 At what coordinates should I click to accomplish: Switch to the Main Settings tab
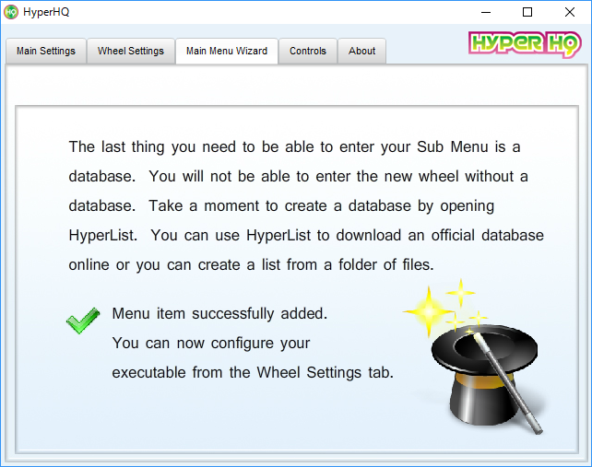(x=46, y=51)
